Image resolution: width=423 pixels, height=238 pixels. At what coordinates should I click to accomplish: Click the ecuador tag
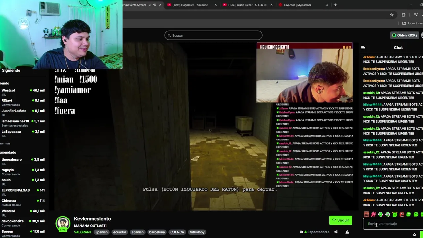120,232
